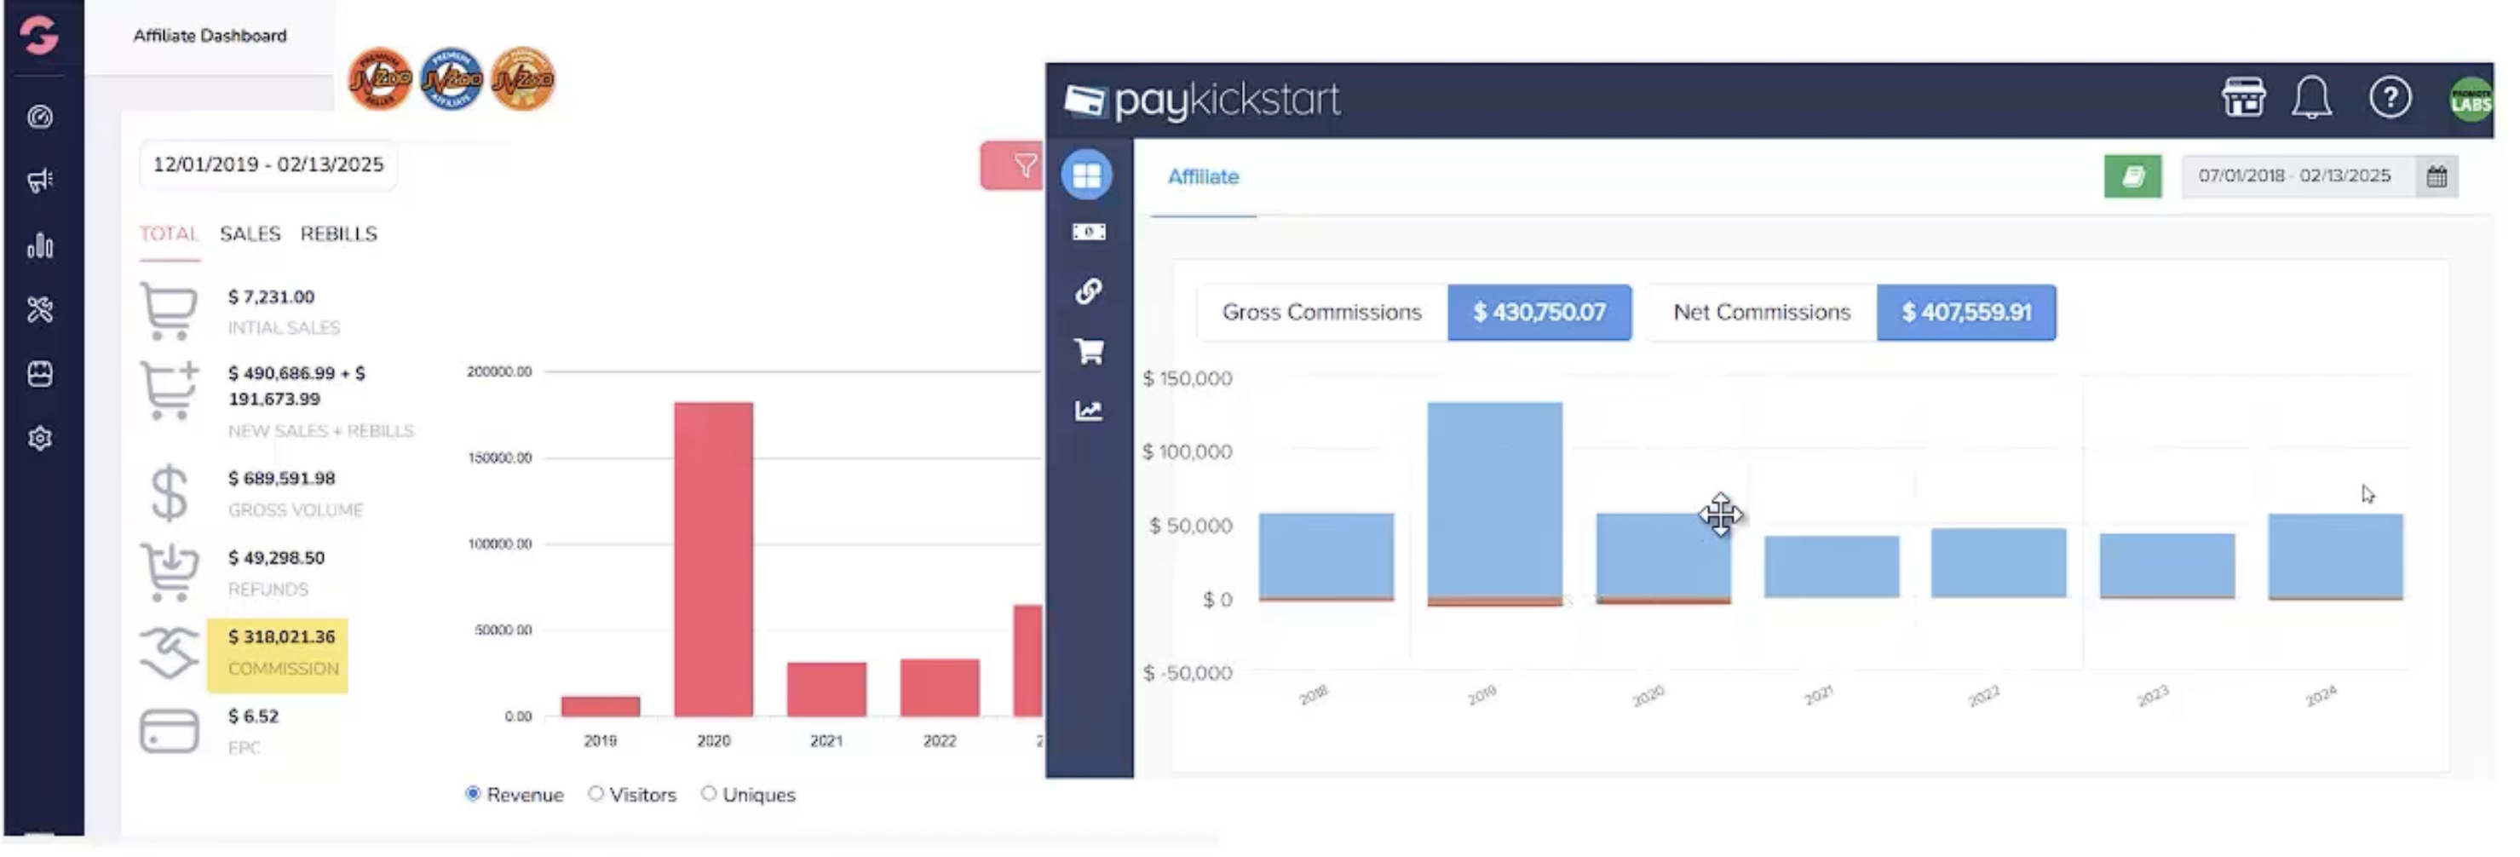Open the PayKickstart calendar date picker icon
2520x857 pixels.
[2436, 177]
